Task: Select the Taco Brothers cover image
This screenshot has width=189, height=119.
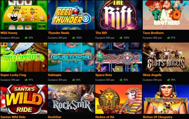Action: pos(166,15)
